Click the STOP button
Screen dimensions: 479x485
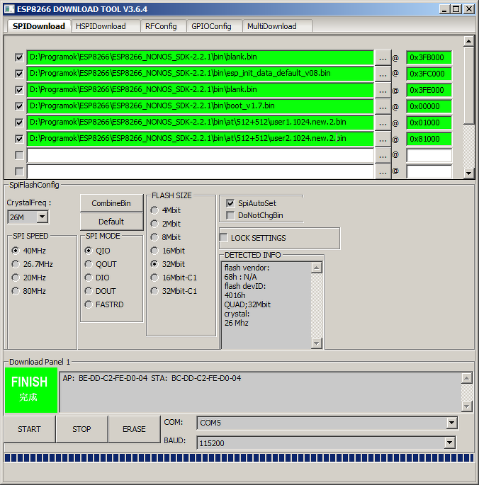pyautogui.click(x=81, y=429)
